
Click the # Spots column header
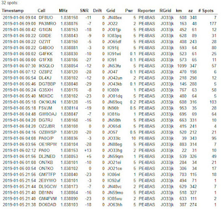pos(206,10)
